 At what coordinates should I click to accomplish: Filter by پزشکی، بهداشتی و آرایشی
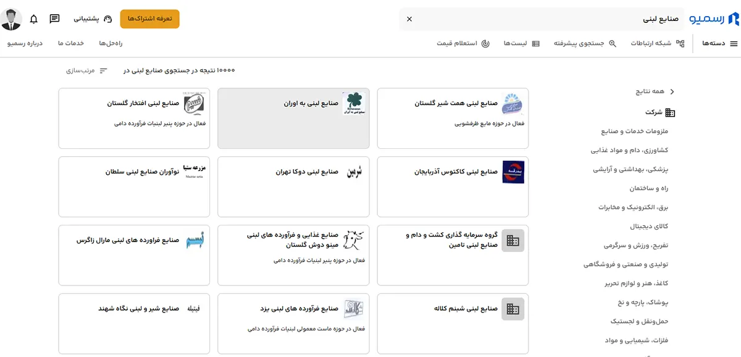coord(631,169)
